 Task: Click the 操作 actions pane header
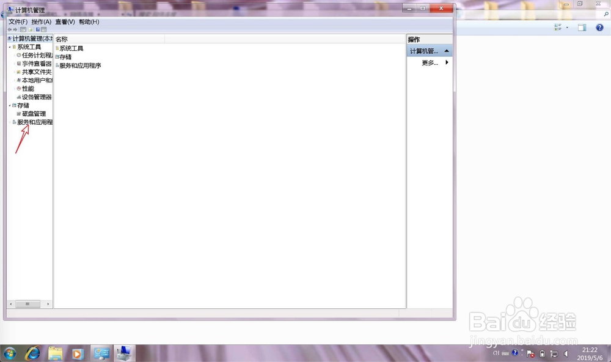click(430, 39)
